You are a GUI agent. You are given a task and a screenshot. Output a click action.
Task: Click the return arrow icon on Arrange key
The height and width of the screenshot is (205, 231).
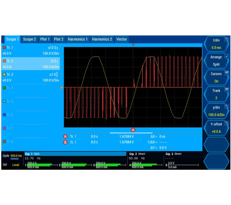pyautogui.click(x=226, y=56)
